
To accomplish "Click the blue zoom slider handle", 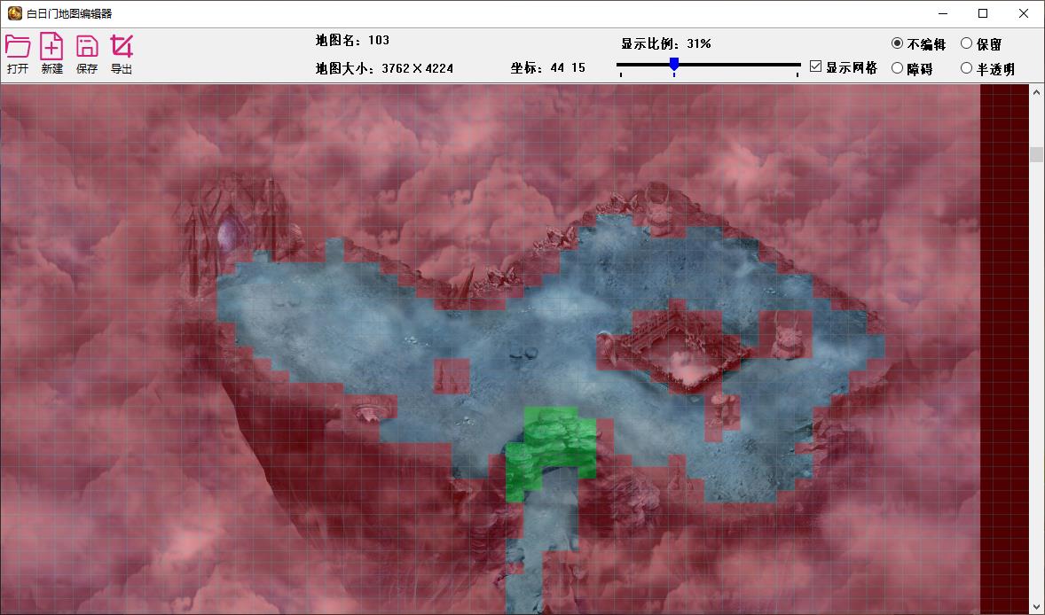I will 674,64.
